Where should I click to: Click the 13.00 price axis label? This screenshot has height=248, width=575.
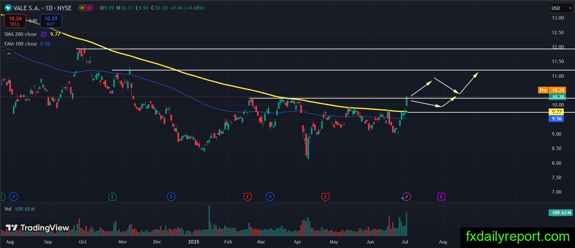point(558,18)
